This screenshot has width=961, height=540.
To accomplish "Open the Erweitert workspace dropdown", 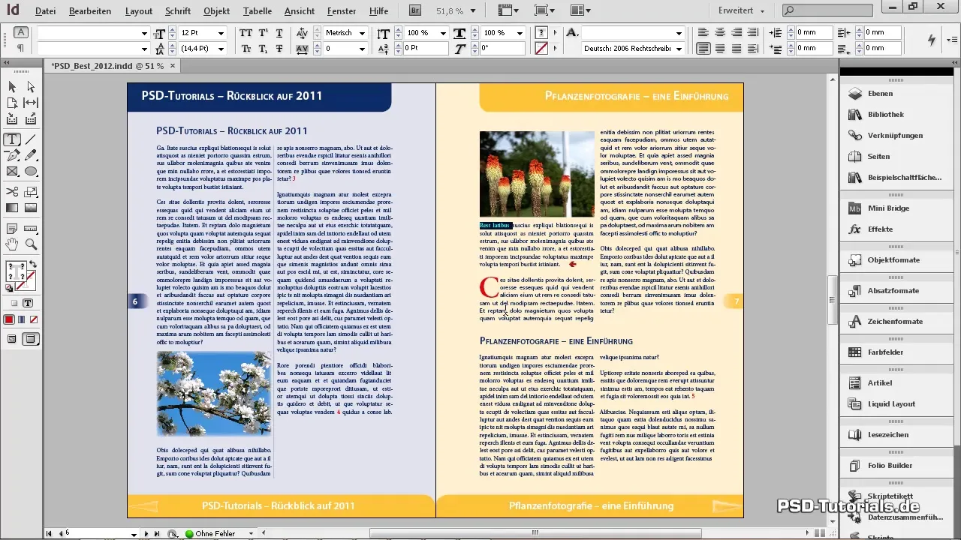I will click(741, 11).
